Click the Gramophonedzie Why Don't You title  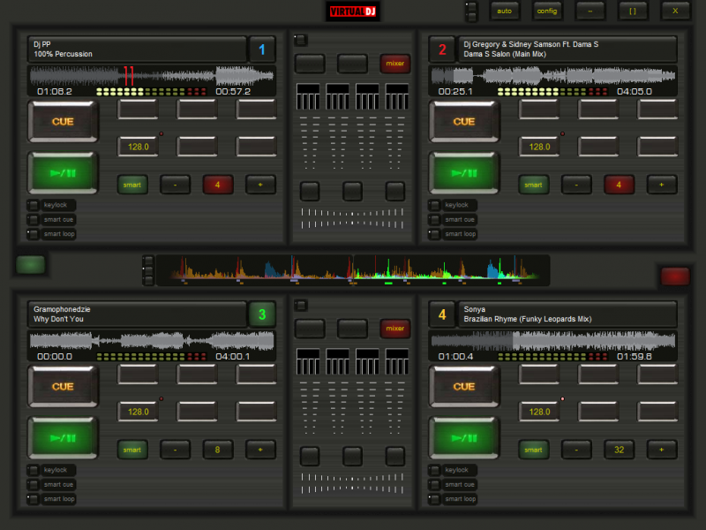pos(137,314)
